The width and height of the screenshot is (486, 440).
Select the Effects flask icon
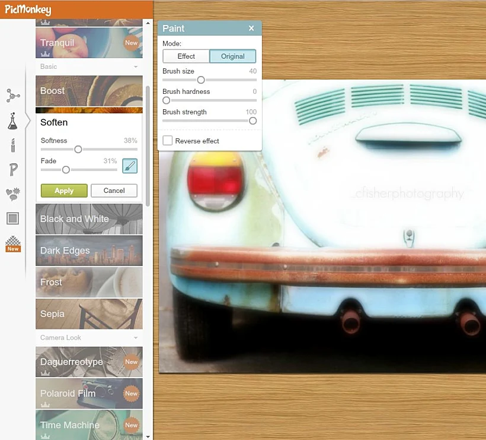tap(12, 121)
